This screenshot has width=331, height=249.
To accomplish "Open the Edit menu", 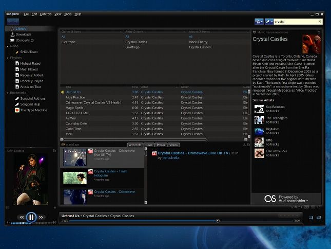I will coord(34,14).
